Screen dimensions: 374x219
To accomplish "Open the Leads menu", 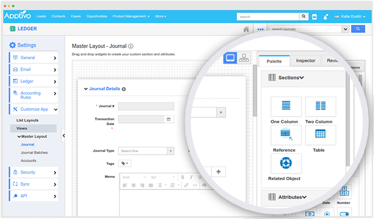I will (41, 17).
